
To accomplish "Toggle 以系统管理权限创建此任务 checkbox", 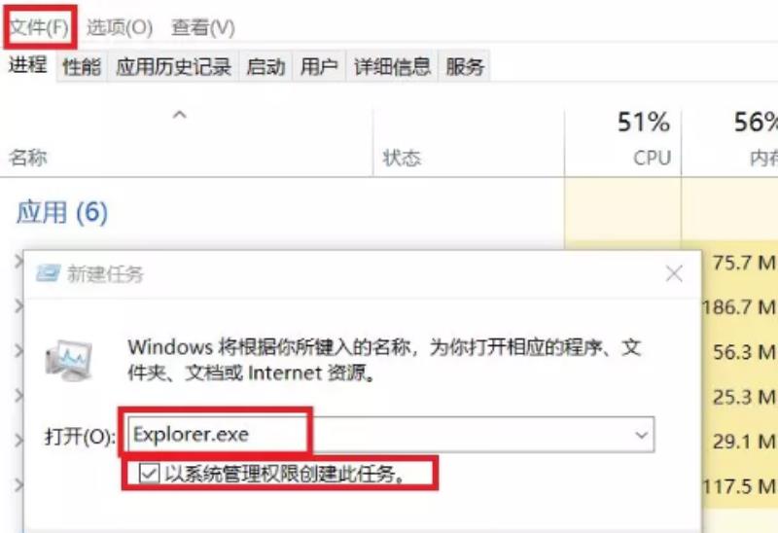I will [149, 473].
